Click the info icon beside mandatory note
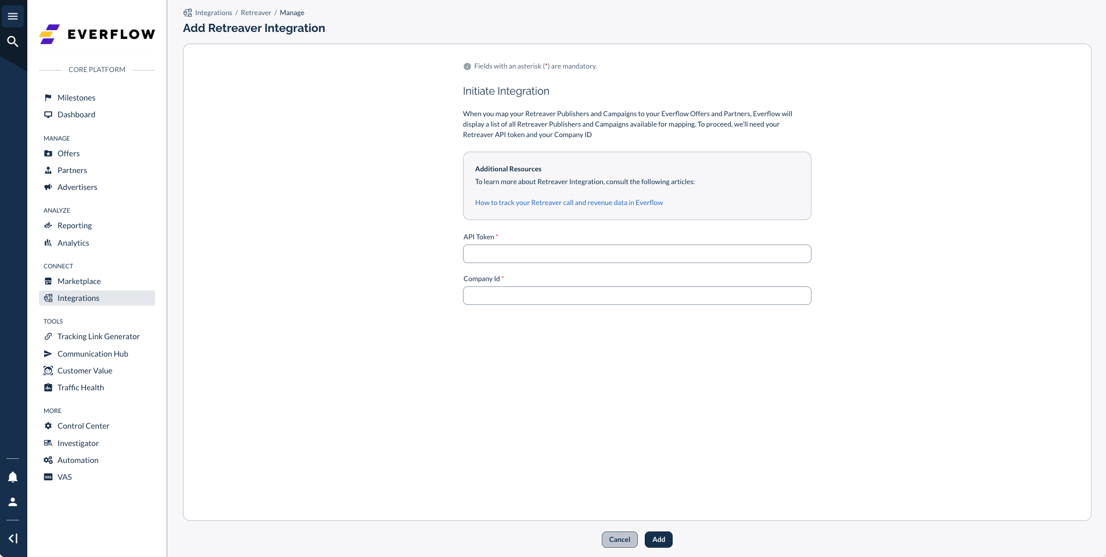 467,66
